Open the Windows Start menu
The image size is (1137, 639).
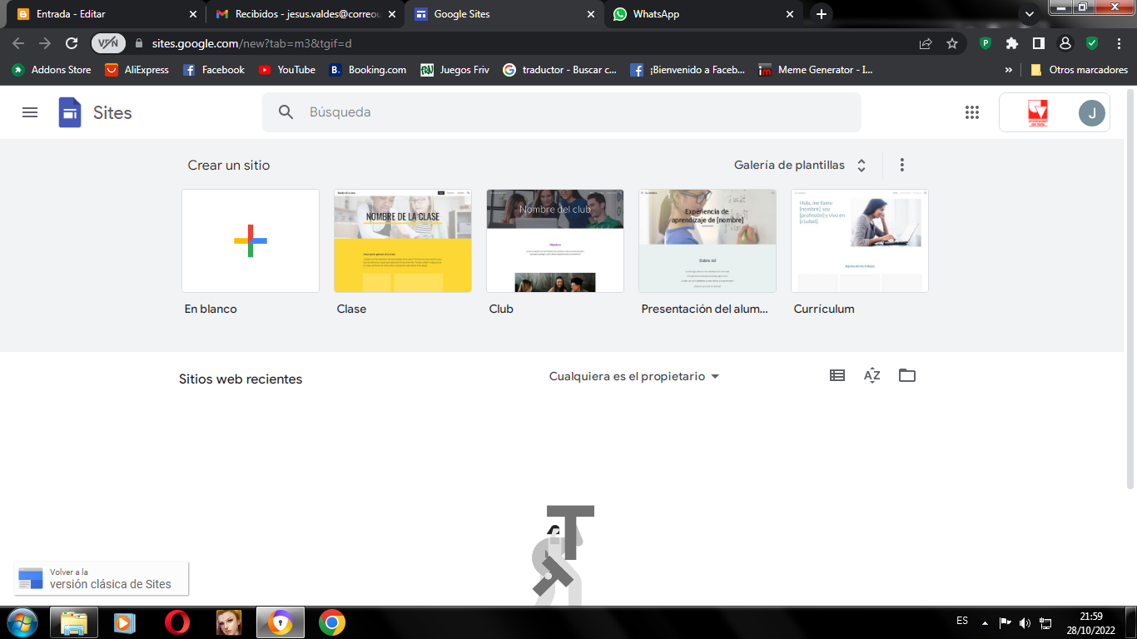[21, 622]
